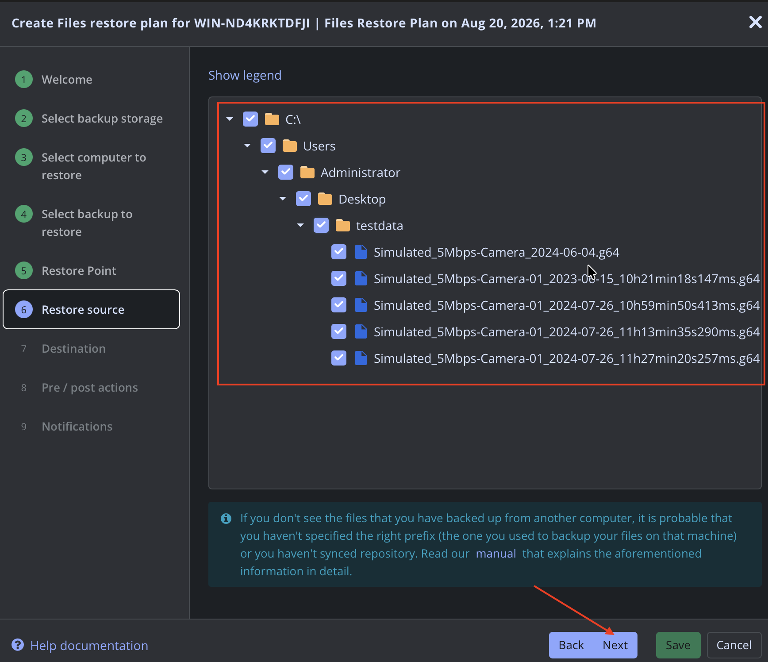Uncheck the Administrator folder checkbox
This screenshot has height=662, width=768.
tap(286, 172)
